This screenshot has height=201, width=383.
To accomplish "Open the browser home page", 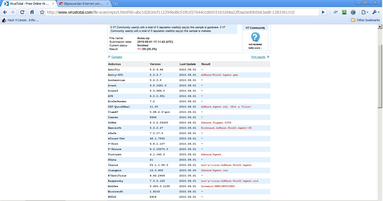I will 32,12.
